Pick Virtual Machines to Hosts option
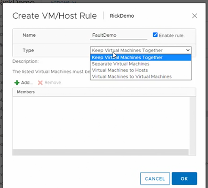The image size is (208, 188). point(141,70)
